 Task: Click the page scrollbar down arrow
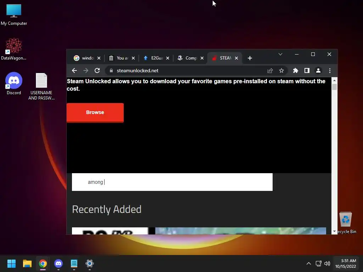point(334,231)
